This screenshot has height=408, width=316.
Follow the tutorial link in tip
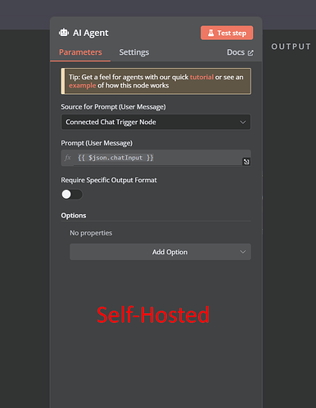point(201,77)
